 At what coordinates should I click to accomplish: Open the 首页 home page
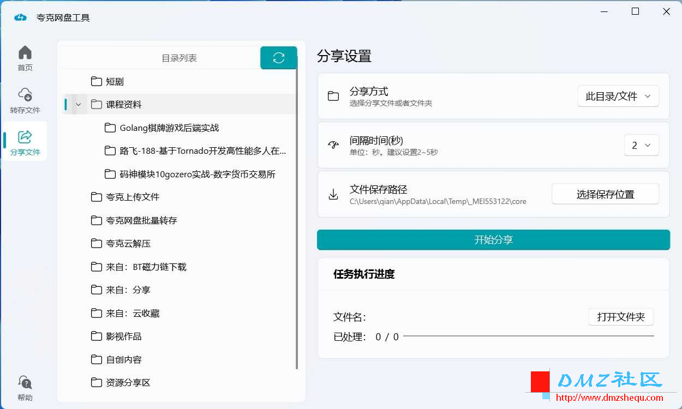click(x=25, y=58)
